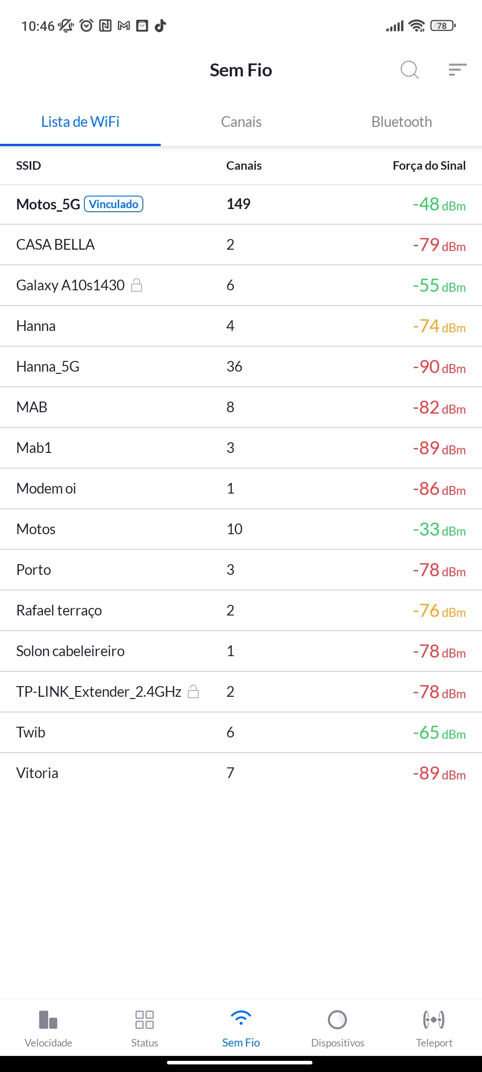Tap the search magnifier icon
Image resolution: width=482 pixels, height=1072 pixels.
pyautogui.click(x=409, y=70)
